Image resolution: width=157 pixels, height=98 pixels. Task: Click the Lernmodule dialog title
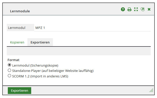(x=20, y=11)
